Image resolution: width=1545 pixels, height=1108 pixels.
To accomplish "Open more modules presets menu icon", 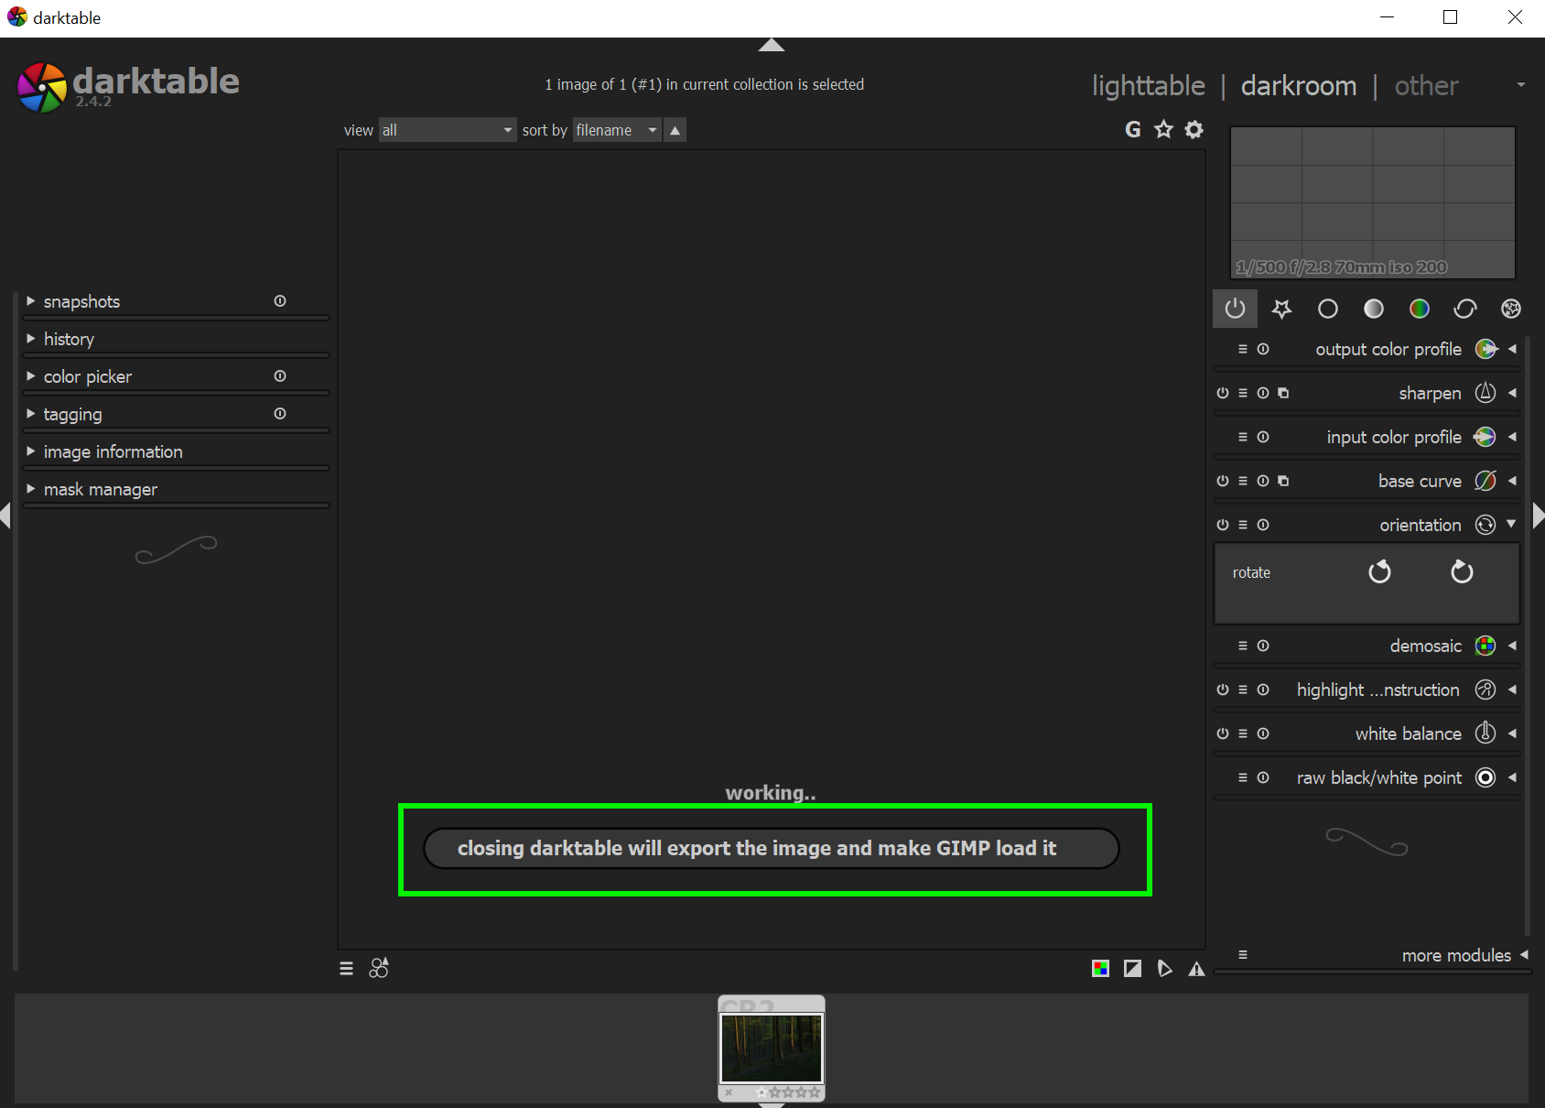I will tap(1242, 955).
